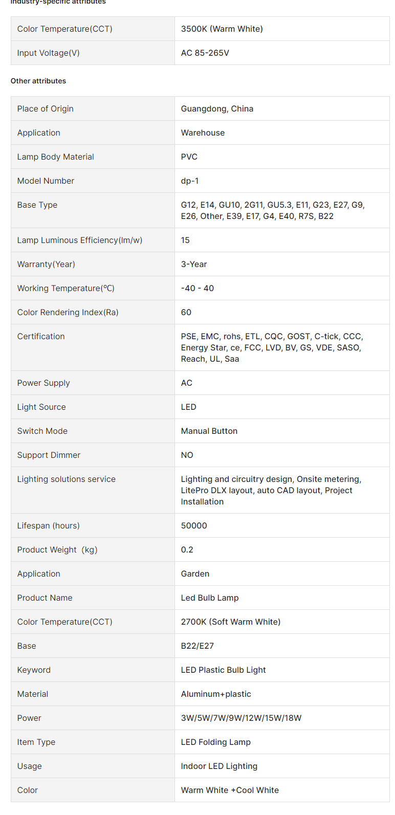Image resolution: width=395 pixels, height=815 pixels.
Task: Click the "Other attributes" section heading
Action: (38, 81)
